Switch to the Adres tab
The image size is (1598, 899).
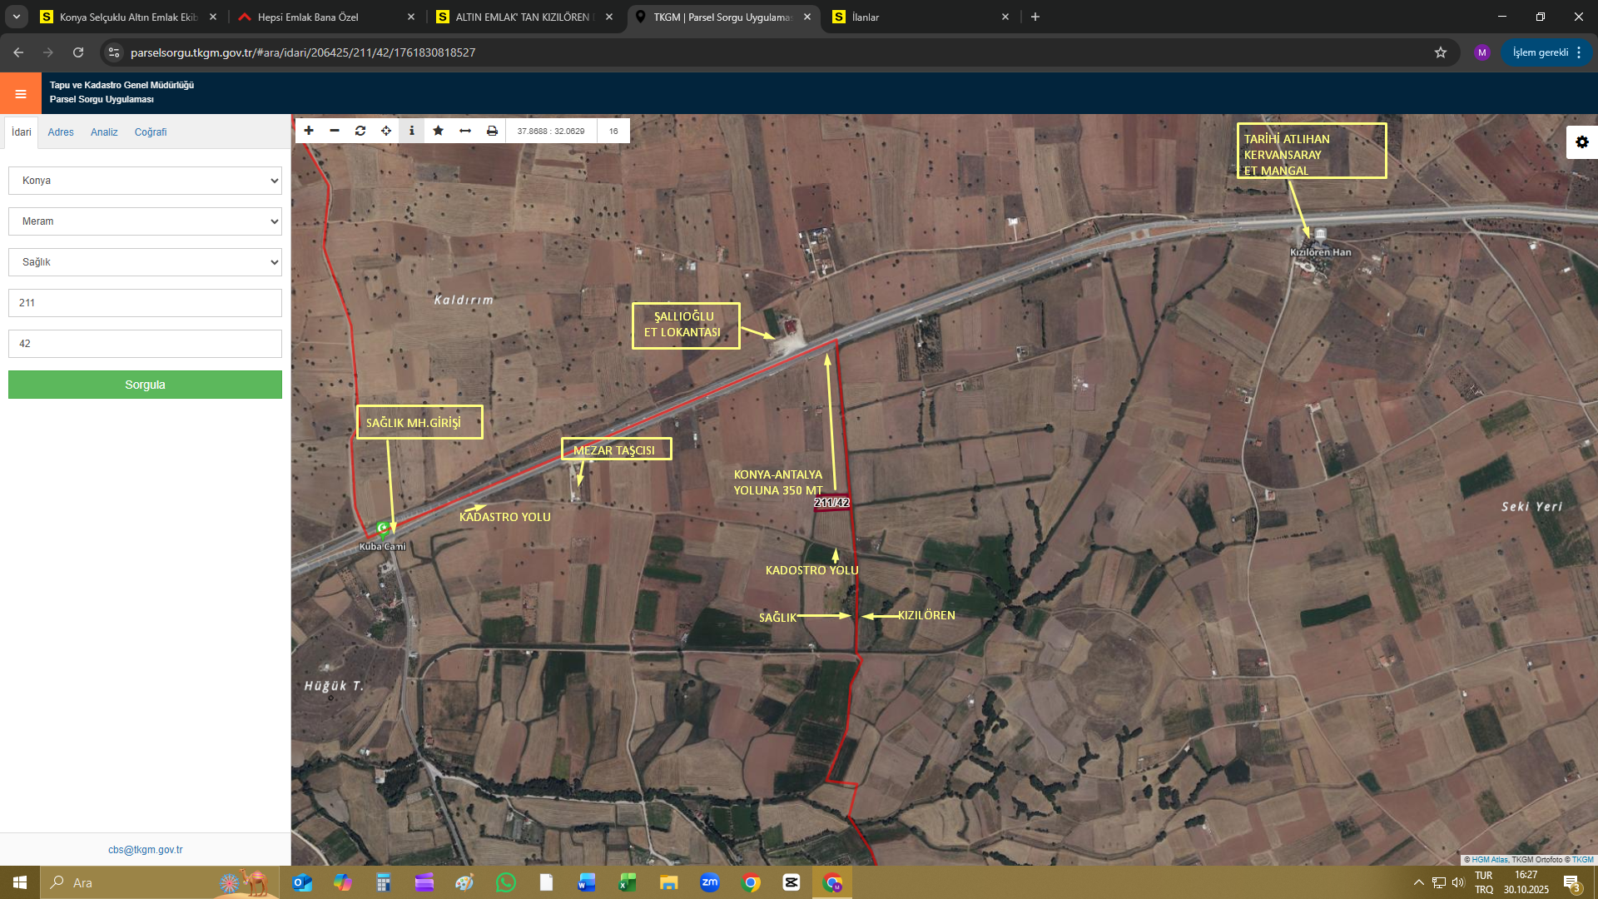[x=61, y=132]
